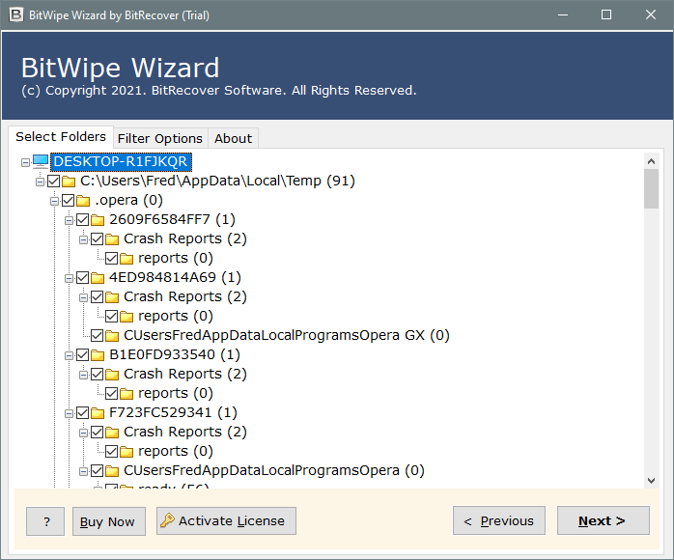The height and width of the screenshot is (560, 674).
Task: Uncheck CUsersFredAppDataLocalProgramsOpera (0) checkbox
Action: coord(98,471)
